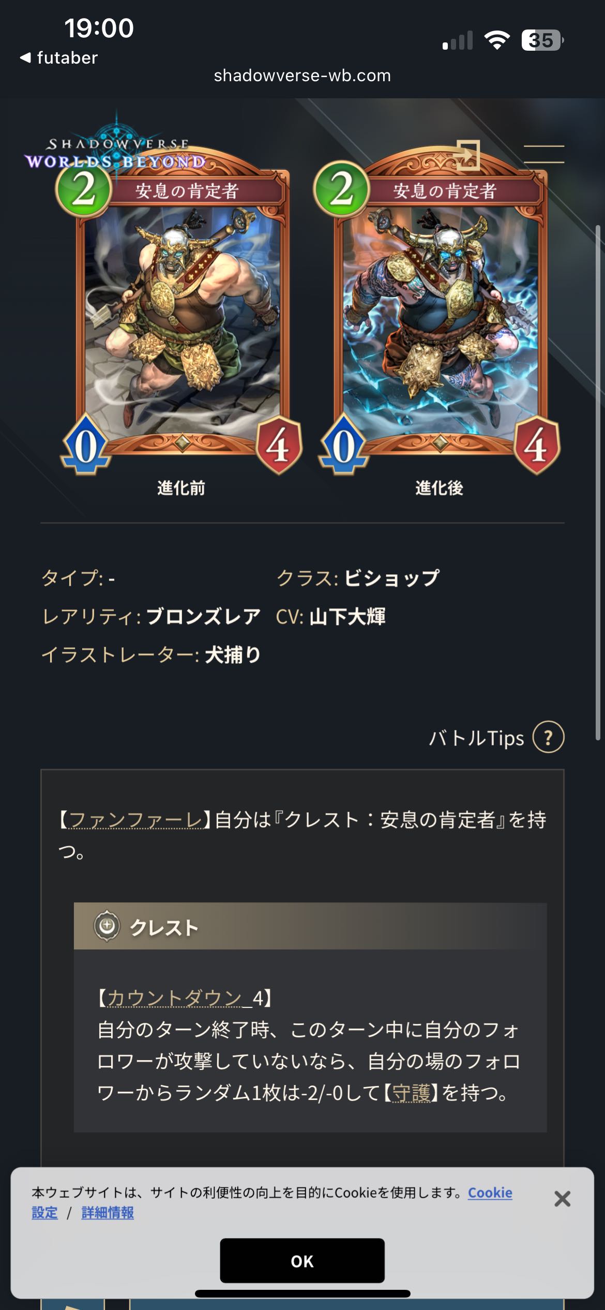This screenshot has height=1310, width=605.
Task: Open the カウントダウン keyword link
Action: 175,998
